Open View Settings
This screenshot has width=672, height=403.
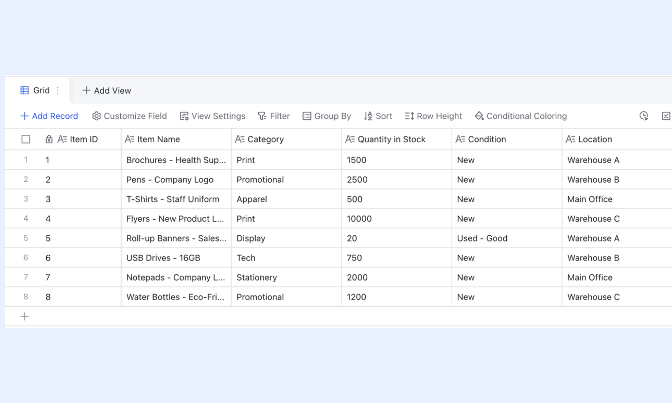point(212,116)
